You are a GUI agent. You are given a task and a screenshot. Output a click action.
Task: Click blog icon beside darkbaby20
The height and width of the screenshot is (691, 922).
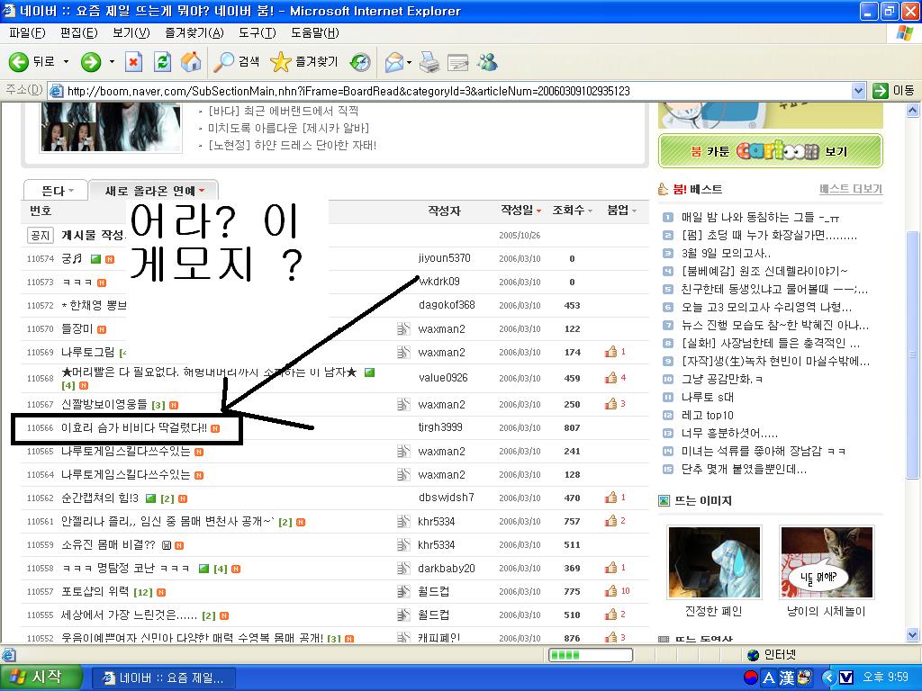click(403, 569)
